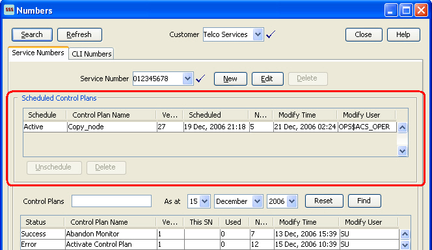The height and width of the screenshot is (250, 432).
Task: Click the This SN column header
Action: coord(201,222)
